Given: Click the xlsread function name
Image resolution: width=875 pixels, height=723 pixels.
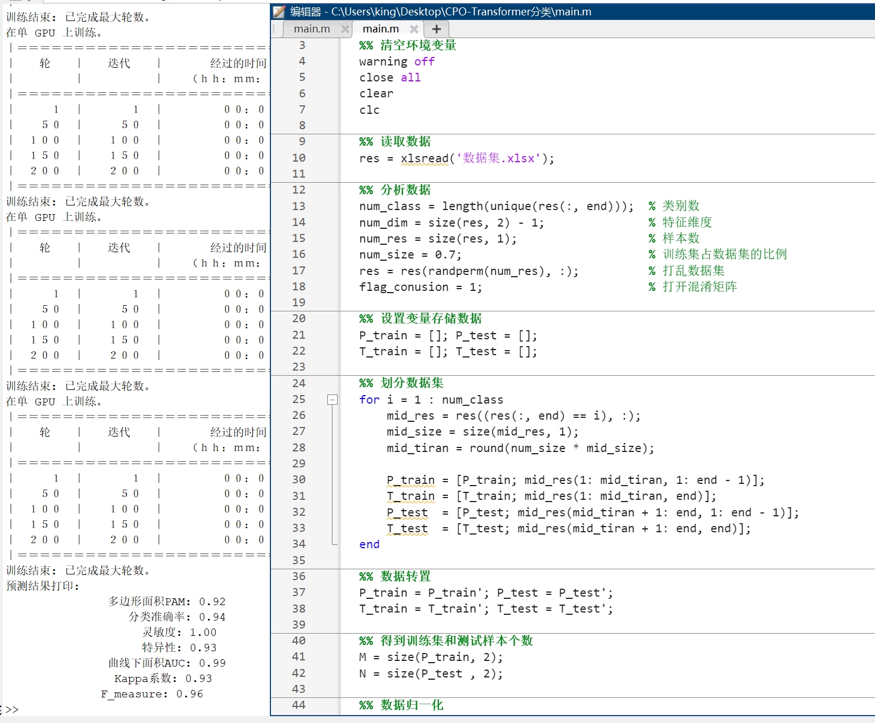Looking at the screenshot, I should point(425,158).
